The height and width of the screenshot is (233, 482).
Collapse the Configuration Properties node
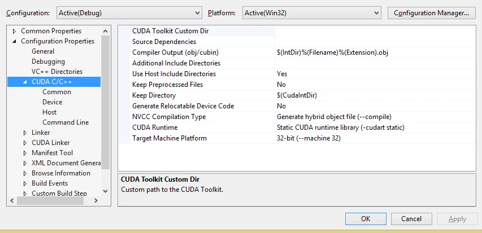click(15, 41)
